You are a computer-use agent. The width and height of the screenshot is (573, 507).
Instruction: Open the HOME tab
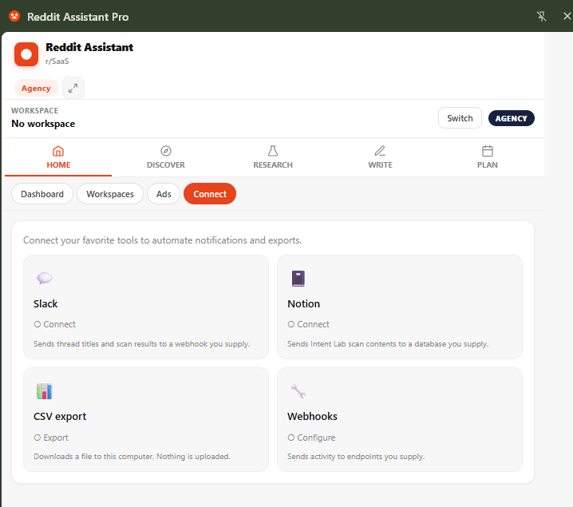click(58, 157)
